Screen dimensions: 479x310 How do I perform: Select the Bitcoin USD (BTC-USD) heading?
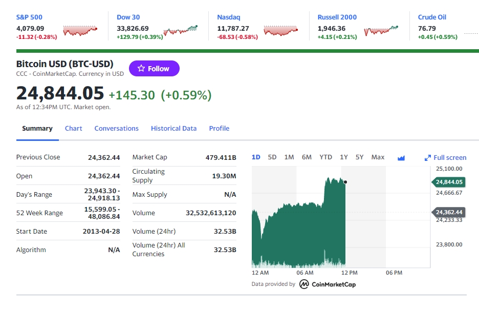click(x=65, y=64)
